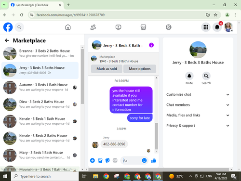241x181 pixels.
Task: Click the browser back arrow
Action: coord(5,15)
